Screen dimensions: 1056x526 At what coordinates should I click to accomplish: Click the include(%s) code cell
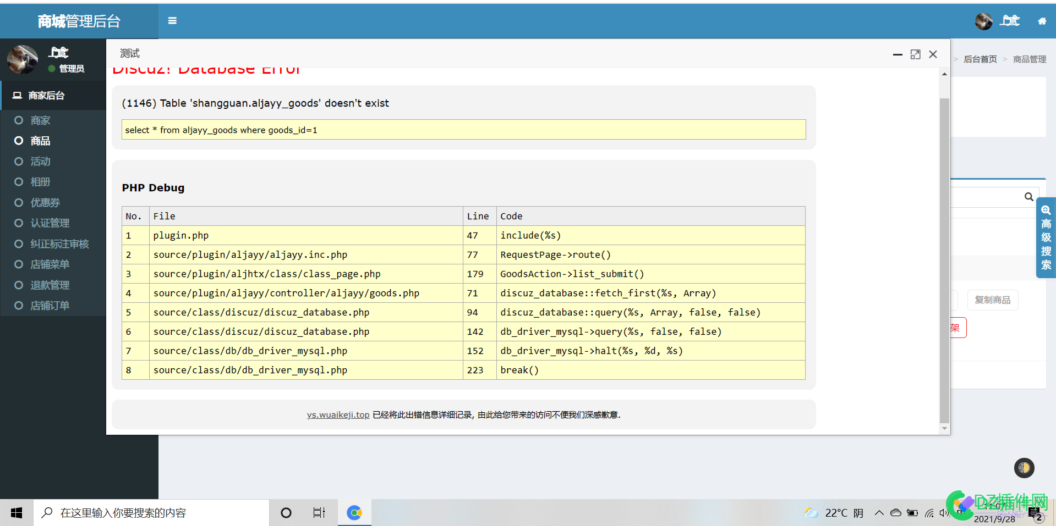650,235
